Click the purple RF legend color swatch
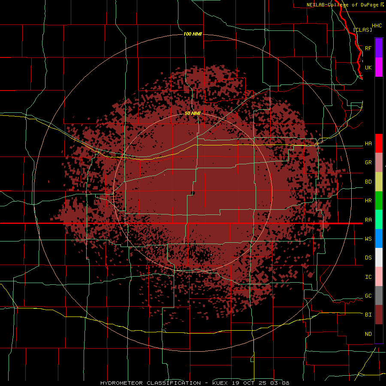 [379, 48]
